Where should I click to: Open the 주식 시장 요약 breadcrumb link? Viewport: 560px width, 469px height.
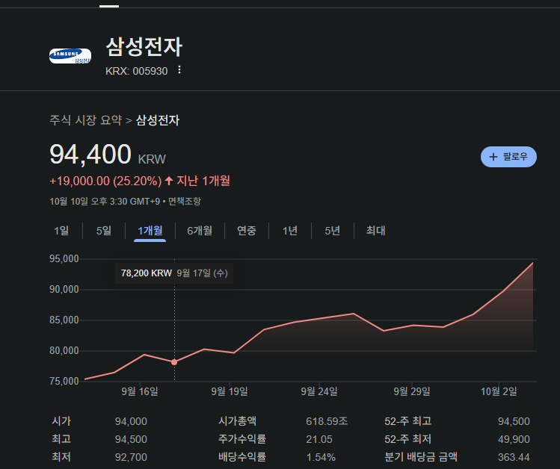(86, 119)
